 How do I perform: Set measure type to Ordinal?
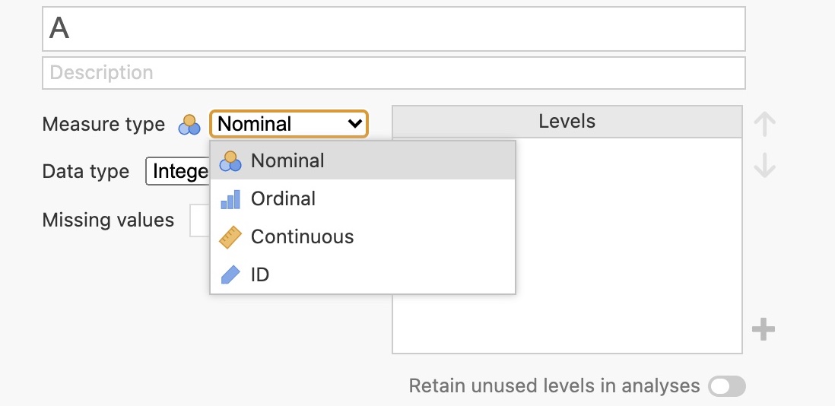click(x=283, y=199)
